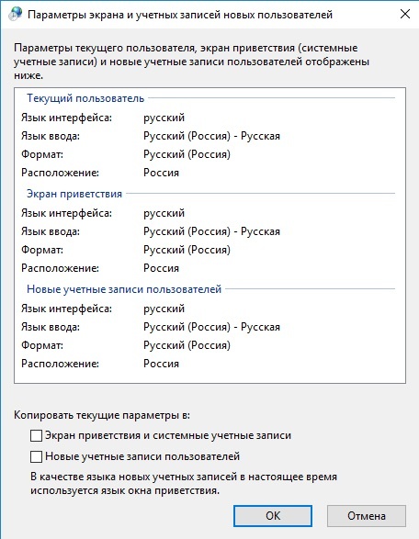Enable 'Экран приветствия и системные учетные записи' checkbox
Screen dimensions: 419x539
pos(36,435)
